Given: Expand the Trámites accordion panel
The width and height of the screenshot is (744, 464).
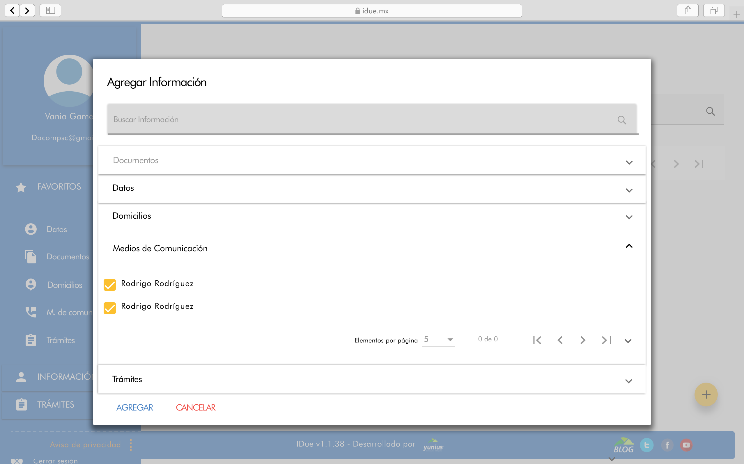Looking at the screenshot, I should (372, 379).
